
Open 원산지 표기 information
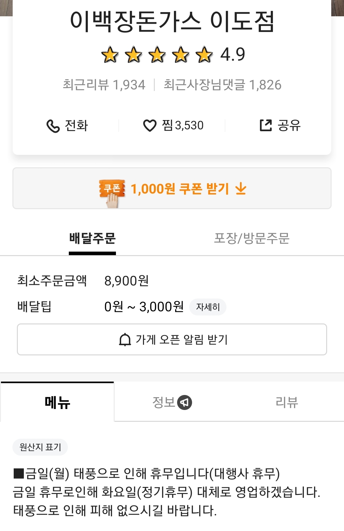(x=40, y=447)
